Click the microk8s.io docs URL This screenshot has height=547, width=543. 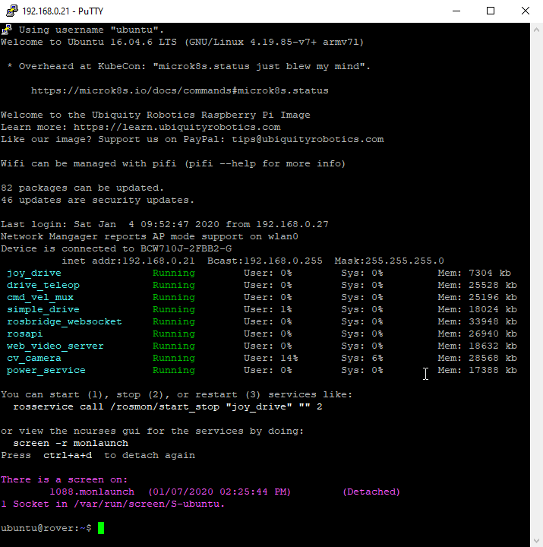[179, 90]
